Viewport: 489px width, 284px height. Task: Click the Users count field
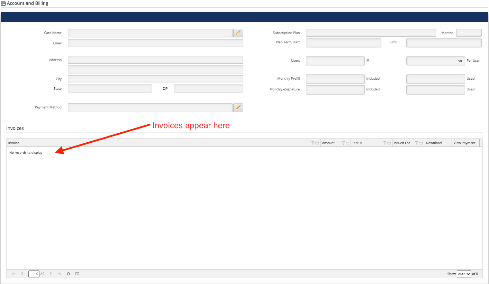[x=335, y=61]
